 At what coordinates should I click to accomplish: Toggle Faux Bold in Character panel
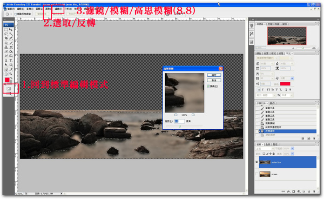pos(259,90)
